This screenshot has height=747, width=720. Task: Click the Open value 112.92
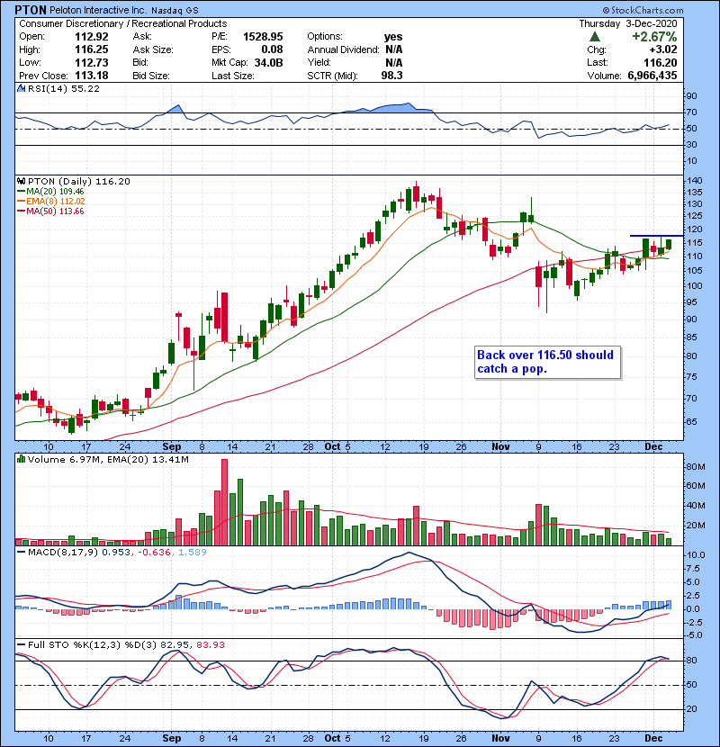[x=92, y=37]
